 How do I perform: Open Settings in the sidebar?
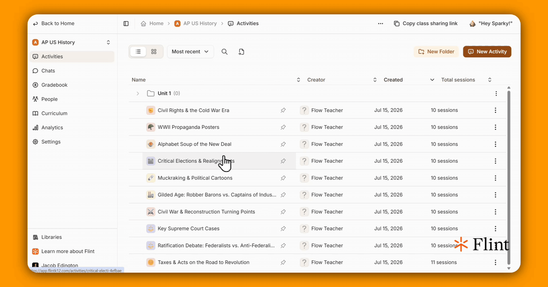click(72, 142)
